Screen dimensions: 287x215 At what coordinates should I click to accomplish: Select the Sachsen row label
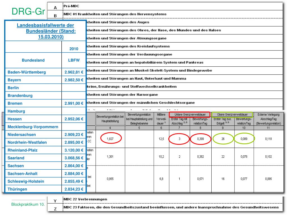(x=16, y=166)
